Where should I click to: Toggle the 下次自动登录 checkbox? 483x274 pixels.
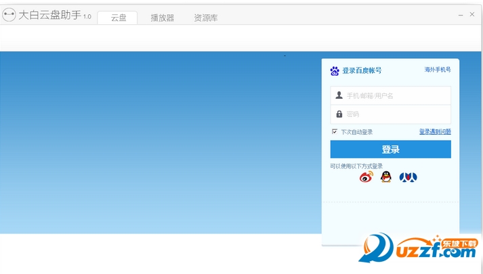(335, 132)
